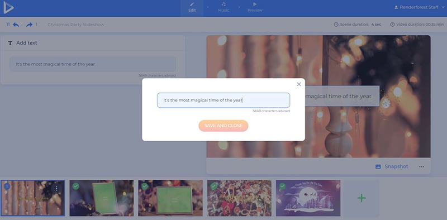Select the first scene thumbnail

(32, 198)
